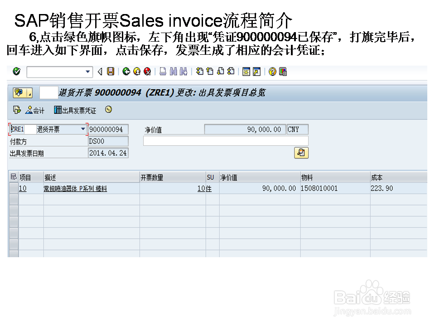Click the SU column header

tap(213, 177)
